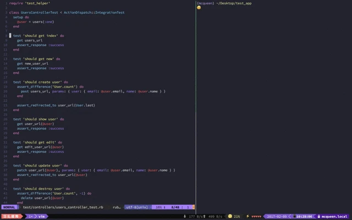The height and width of the screenshot is (220, 352).
Task: Click the 'rub…' filetype segment in statusline
Action: [117, 207]
